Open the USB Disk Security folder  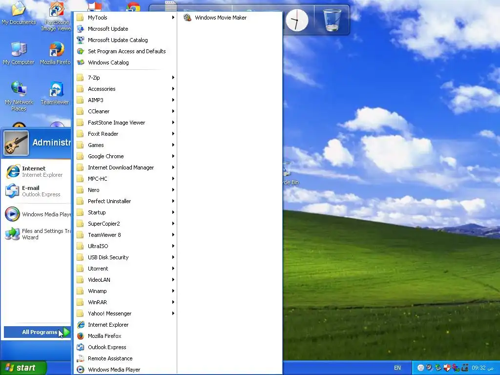[x=125, y=257]
